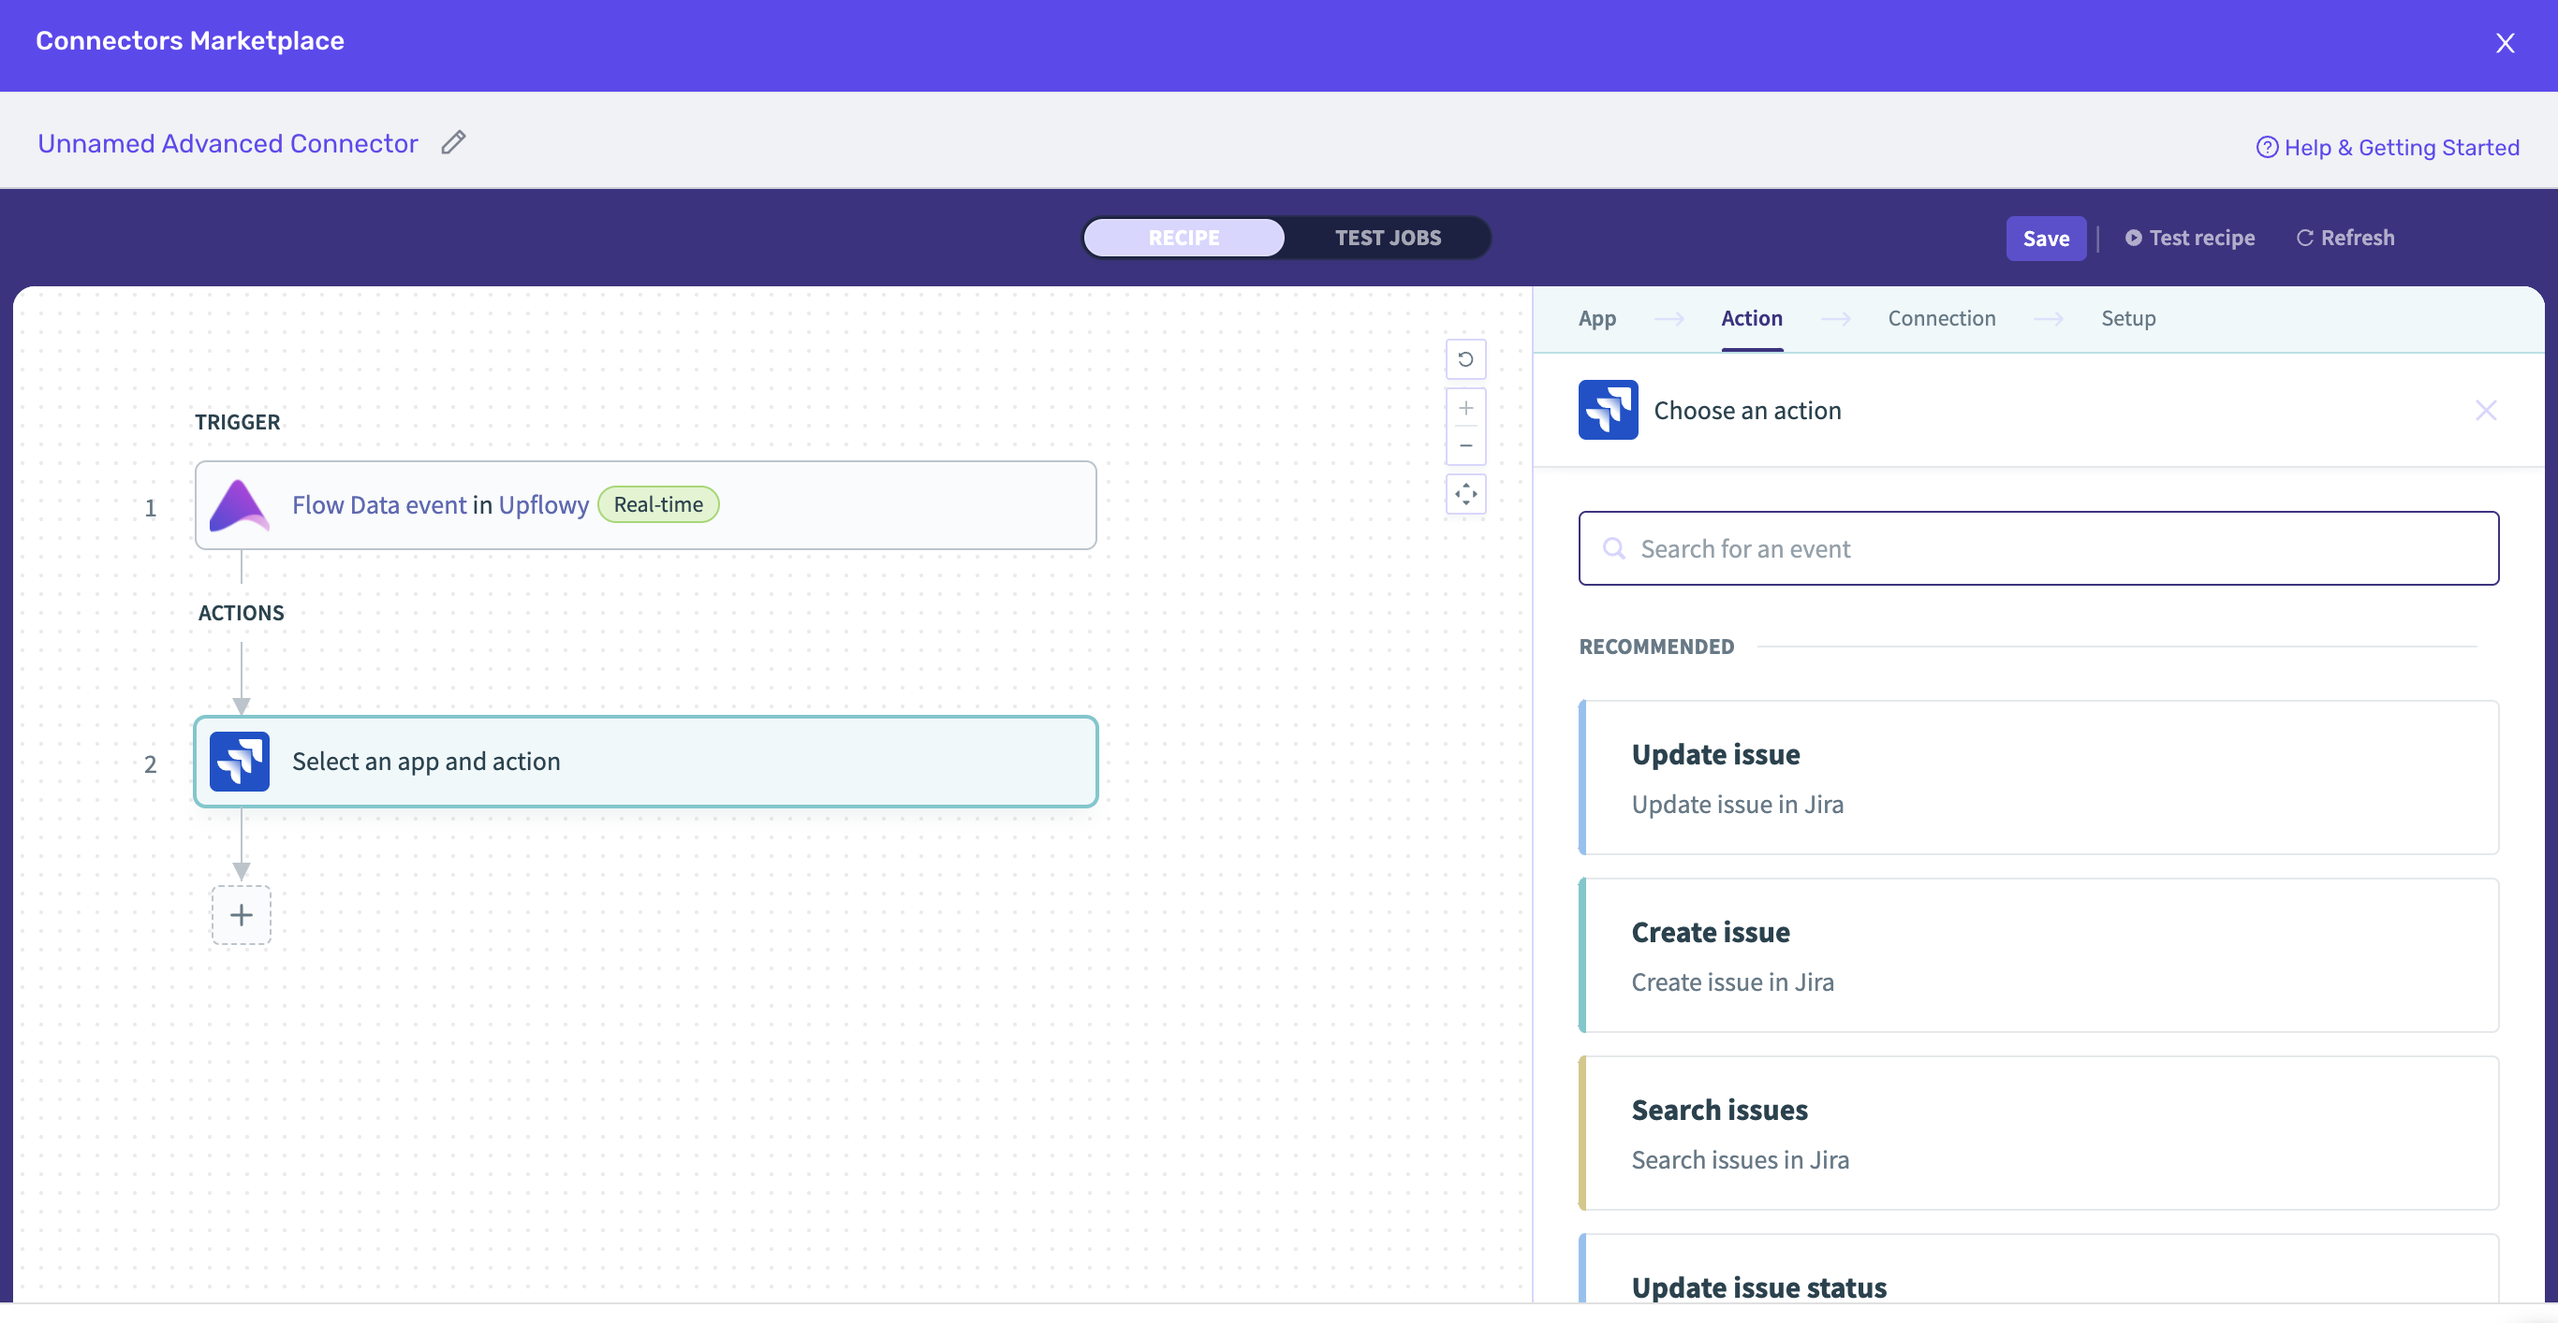This screenshot has height=1323, width=2558.
Task: Choose the Create issue action
Action: pyautogui.click(x=2037, y=954)
